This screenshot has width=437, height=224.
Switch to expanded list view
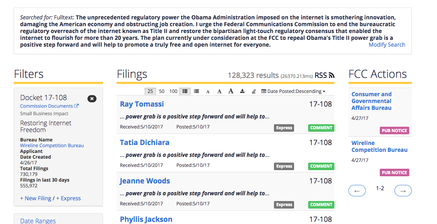[185, 91]
